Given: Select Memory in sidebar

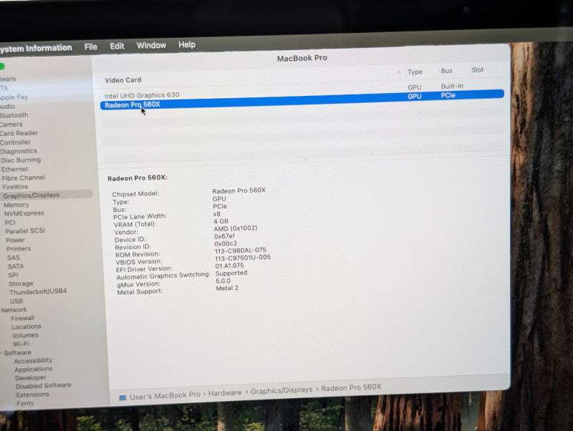Looking at the screenshot, I should tap(16, 205).
